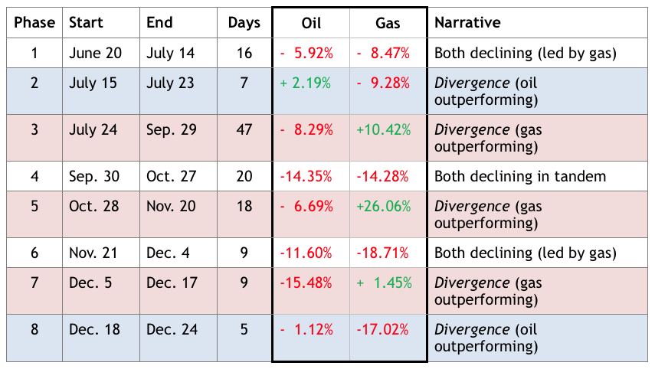The image size is (655, 369).
Task: Click the Oil column header
Action: 311,23
